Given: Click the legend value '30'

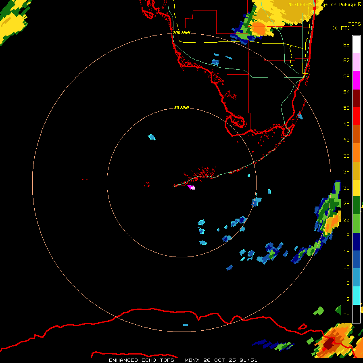Looking at the screenshot, I should tap(346, 188).
